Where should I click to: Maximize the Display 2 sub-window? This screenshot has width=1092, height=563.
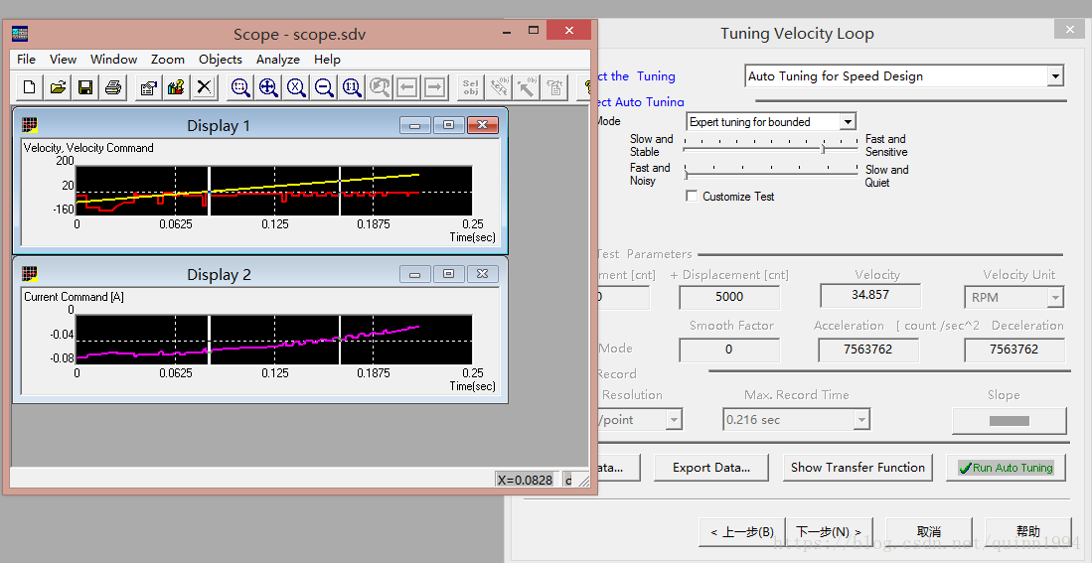[x=448, y=274]
